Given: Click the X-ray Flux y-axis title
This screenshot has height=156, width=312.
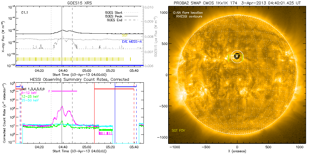Looking at the screenshot, I should (x=3, y=37).
